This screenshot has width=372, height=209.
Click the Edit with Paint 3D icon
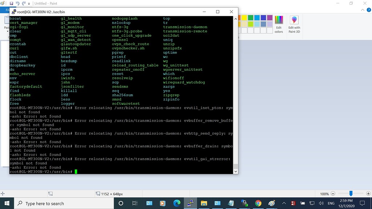click(x=294, y=21)
